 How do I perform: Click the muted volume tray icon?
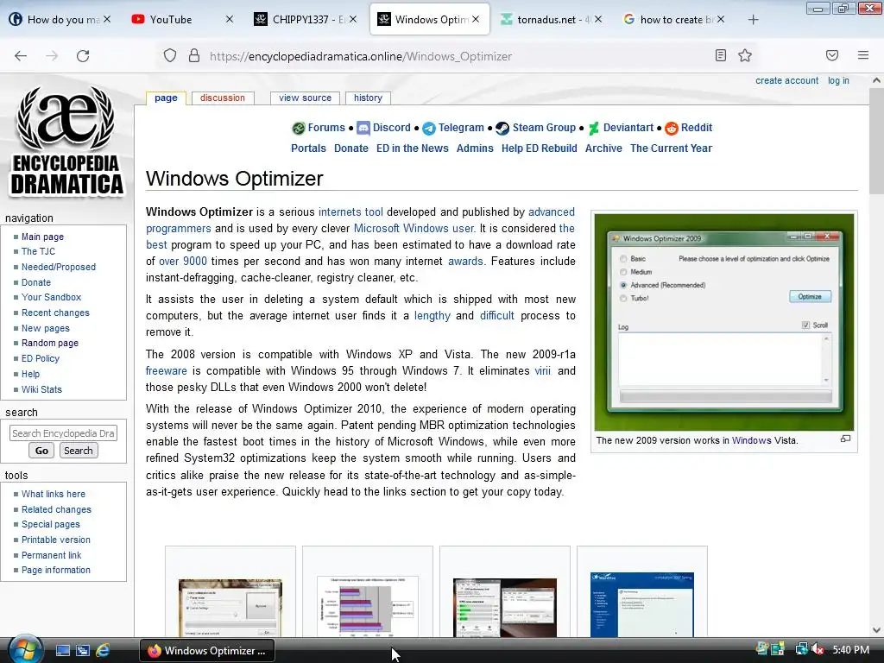[818, 649]
